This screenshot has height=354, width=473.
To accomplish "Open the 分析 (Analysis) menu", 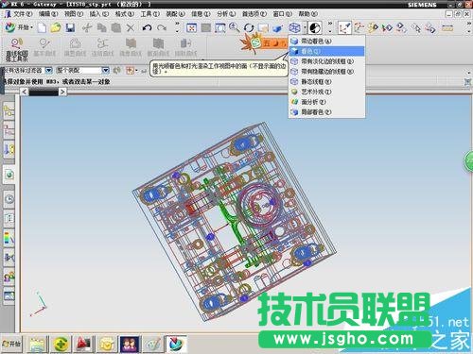I will pyautogui.click(x=226, y=14).
